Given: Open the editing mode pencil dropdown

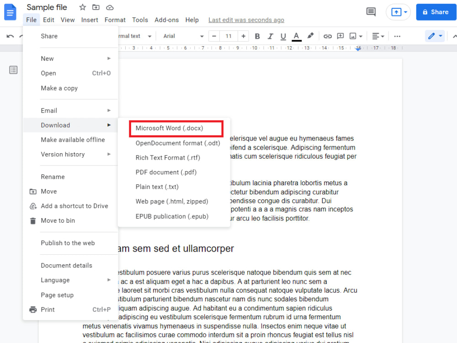Looking at the screenshot, I should click(435, 36).
